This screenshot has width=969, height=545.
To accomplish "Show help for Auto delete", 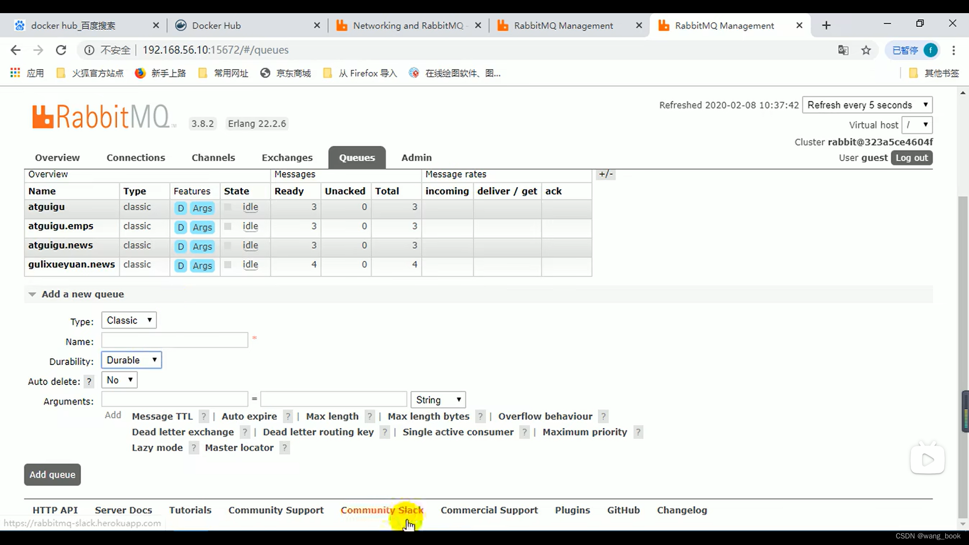I will [89, 381].
